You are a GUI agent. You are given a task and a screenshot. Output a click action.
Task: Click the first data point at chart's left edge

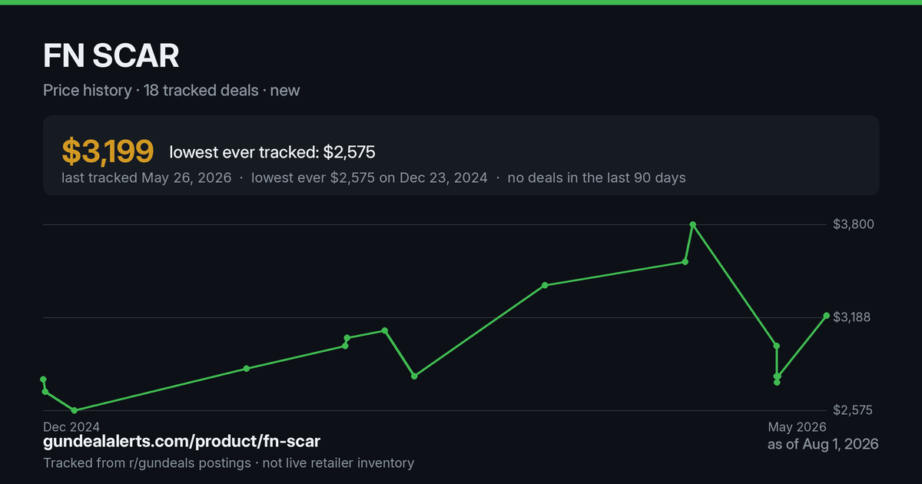click(x=43, y=380)
